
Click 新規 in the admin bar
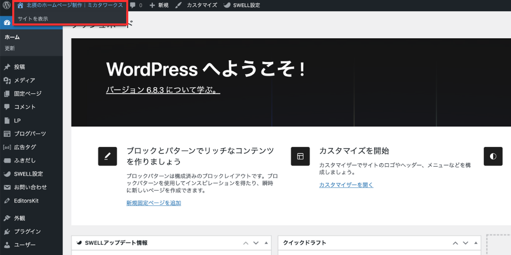pyautogui.click(x=159, y=5)
